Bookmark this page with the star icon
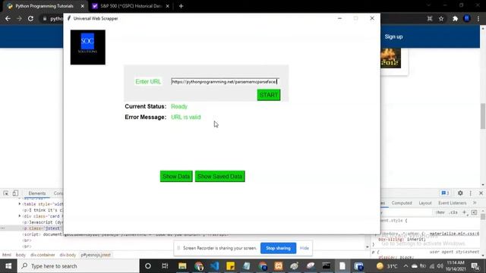486x273 pixels. point(441,19)
